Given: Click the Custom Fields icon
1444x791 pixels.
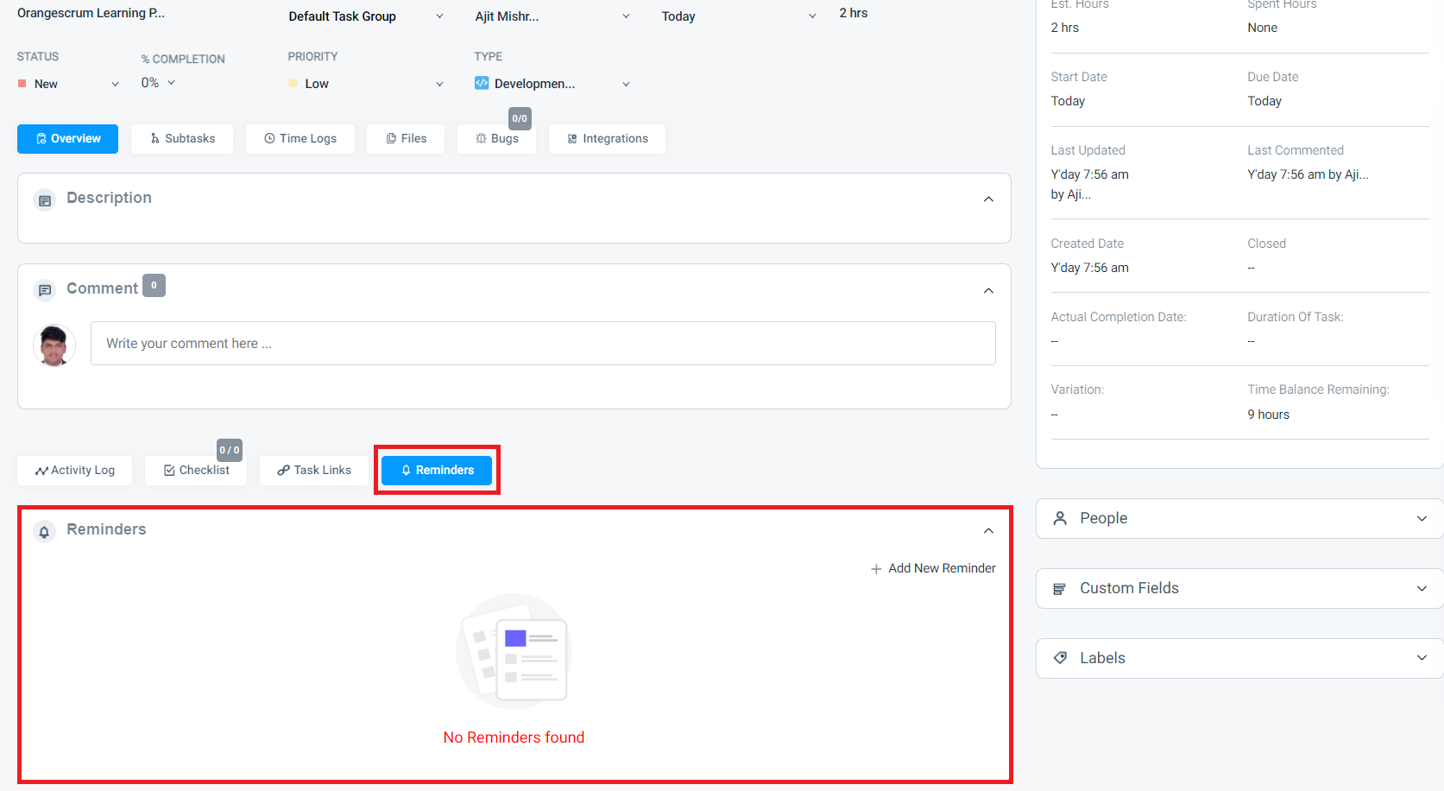Looking at the screenshot, I should click(x=1060, y=589).
